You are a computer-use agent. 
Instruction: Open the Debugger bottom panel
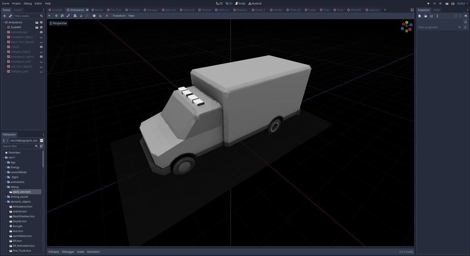[x=68, y=252]
